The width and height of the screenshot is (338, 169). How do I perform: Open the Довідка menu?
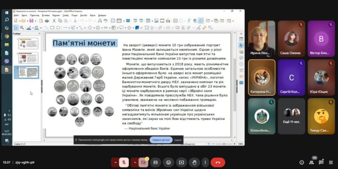coord(102,15)
